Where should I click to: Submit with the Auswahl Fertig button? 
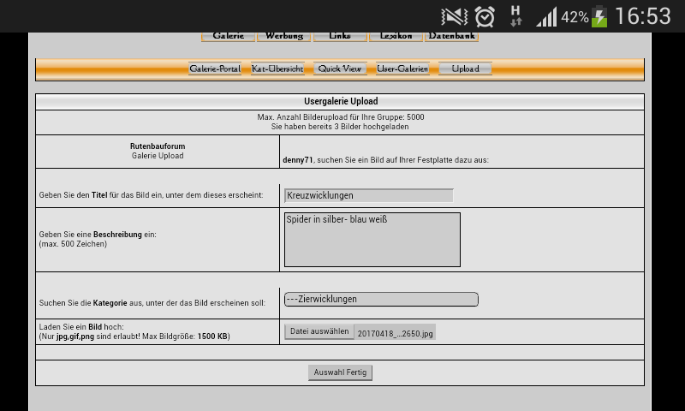340,372
